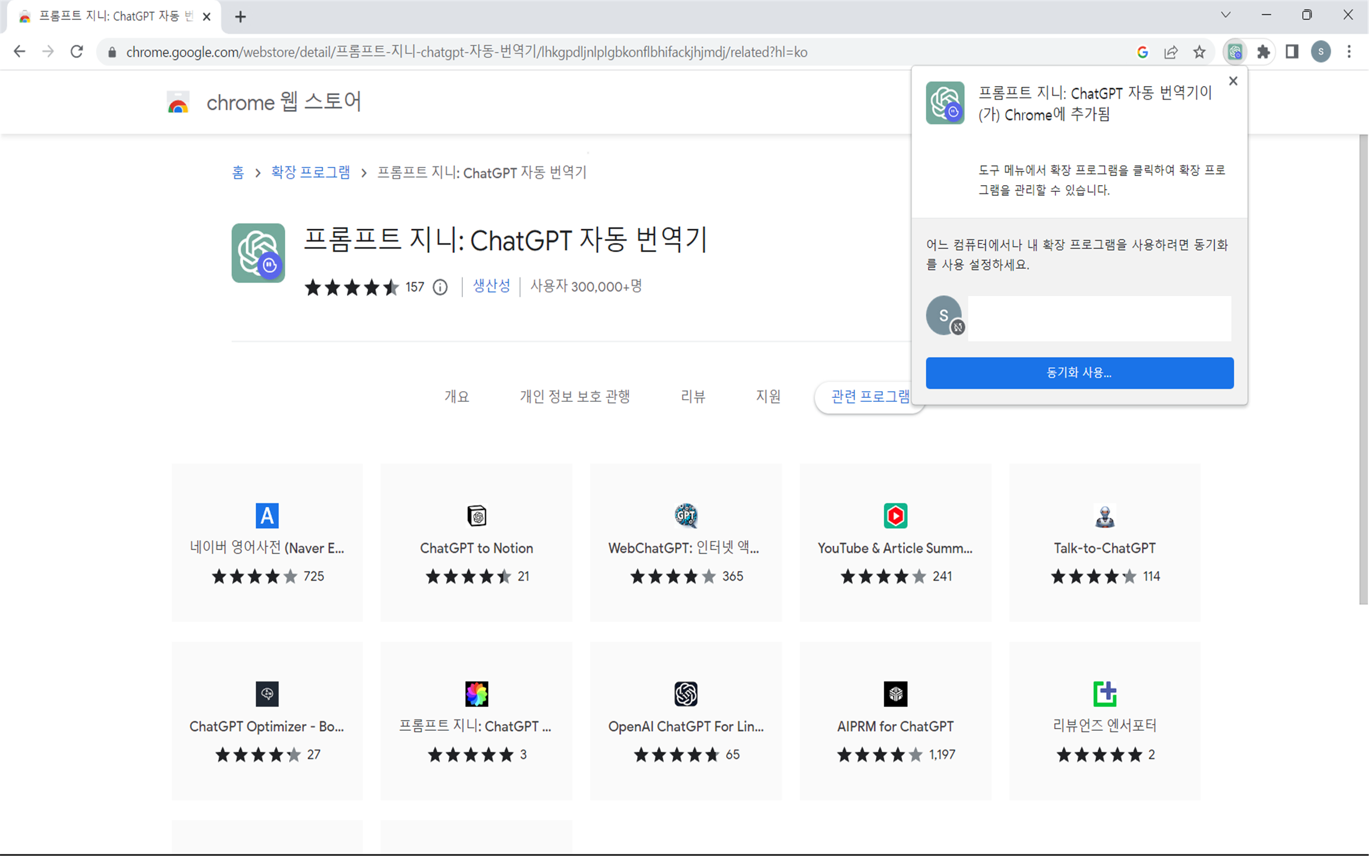1370x857 pixels.
Task: Click the account avatar S in sync popup
Action: pyautogui.click(x=944, y=316)
